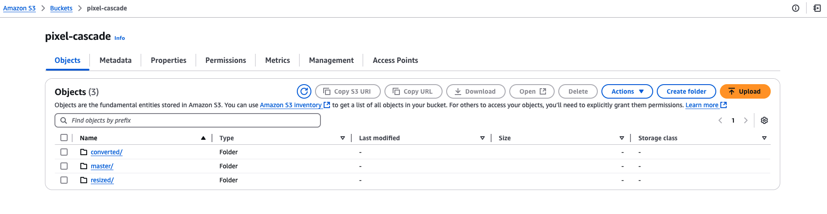Click the Delete button
This screenshot has height=214, width=827.
[x=578, y=91]
